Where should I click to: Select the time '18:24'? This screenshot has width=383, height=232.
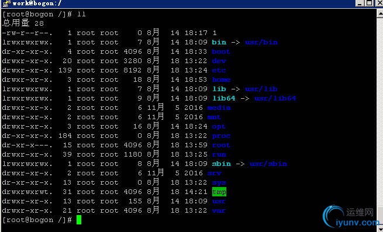(196, 126)
